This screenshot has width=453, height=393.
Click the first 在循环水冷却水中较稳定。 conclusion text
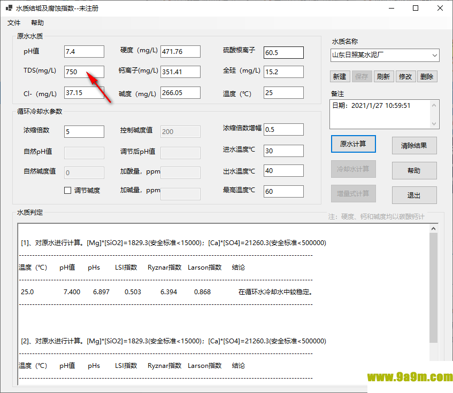tap(275, 292)
